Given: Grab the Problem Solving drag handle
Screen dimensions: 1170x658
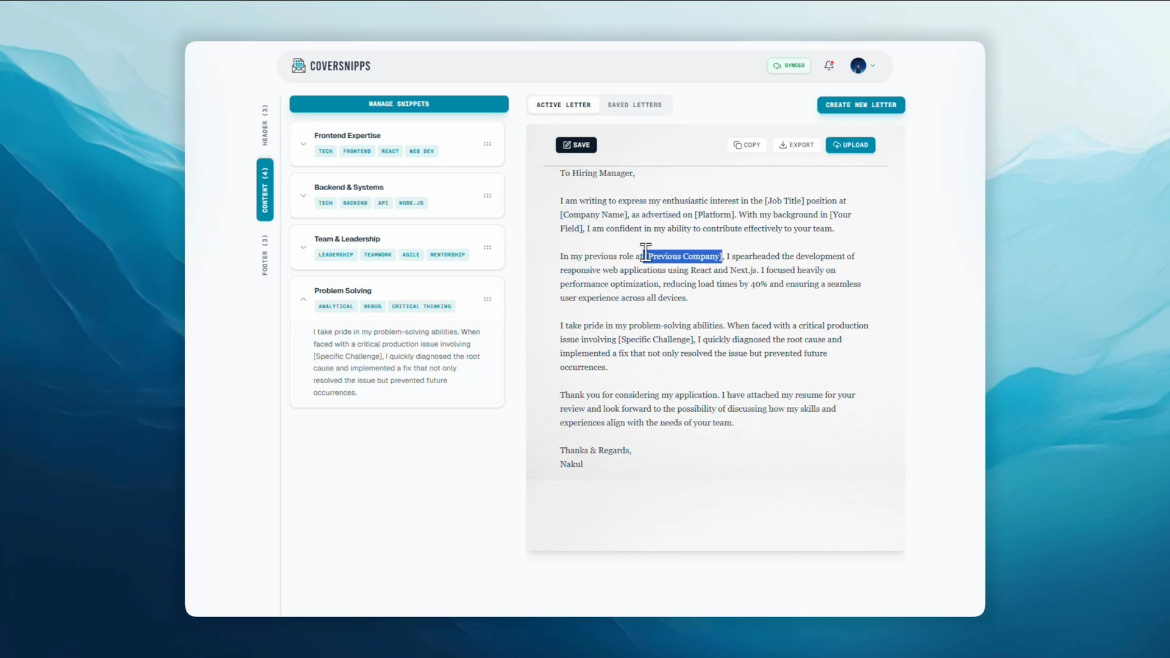Looking at the screenshot, I should point(487,299).
